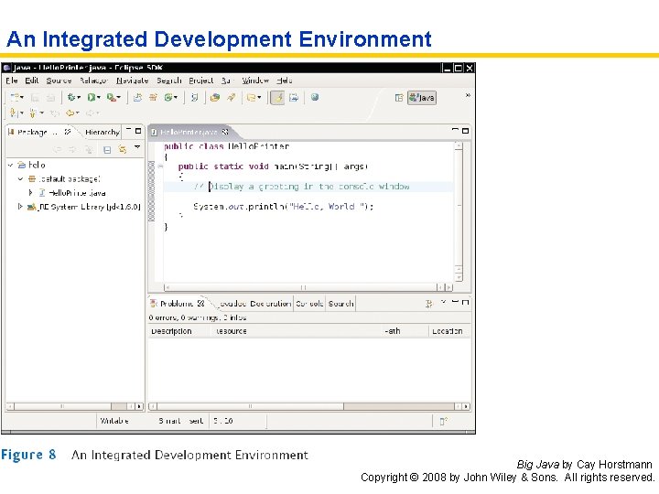Click the green Run button icon
This screenshot has width=659, height=494.
coord(92,98)
